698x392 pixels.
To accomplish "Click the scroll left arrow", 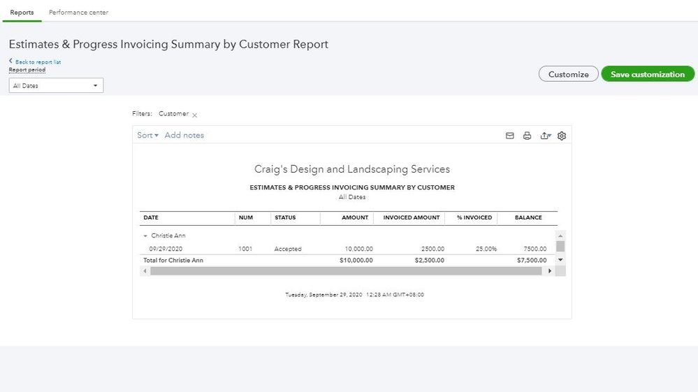I will pos(145,271).
